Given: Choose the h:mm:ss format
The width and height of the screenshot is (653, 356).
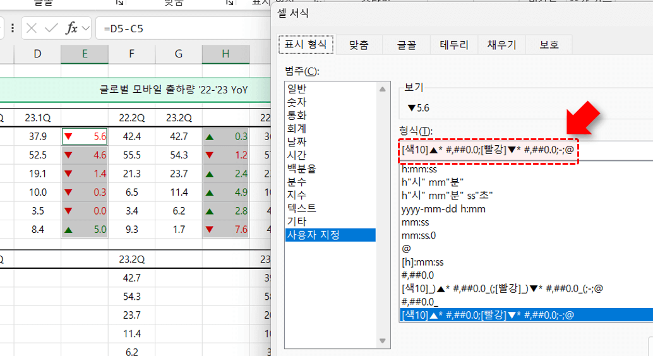Looking at the screenshot, I should [x=525, y=169].
